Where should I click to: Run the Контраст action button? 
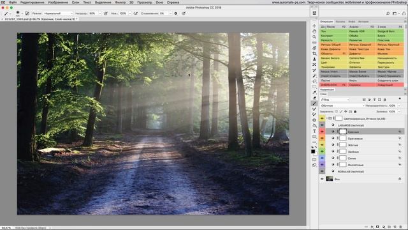(333, 36)
